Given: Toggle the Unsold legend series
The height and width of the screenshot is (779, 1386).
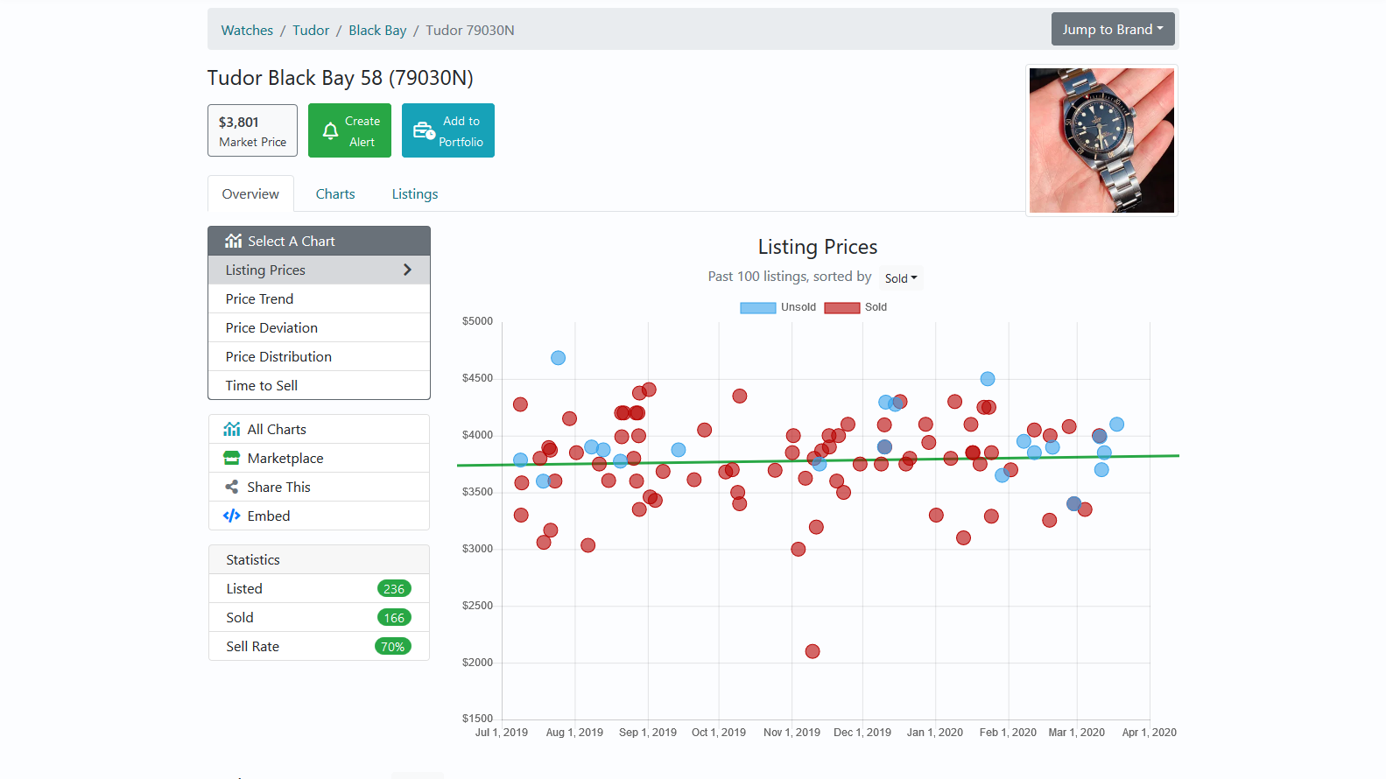Looking at the screenshot, I should (x=777, y=307).
